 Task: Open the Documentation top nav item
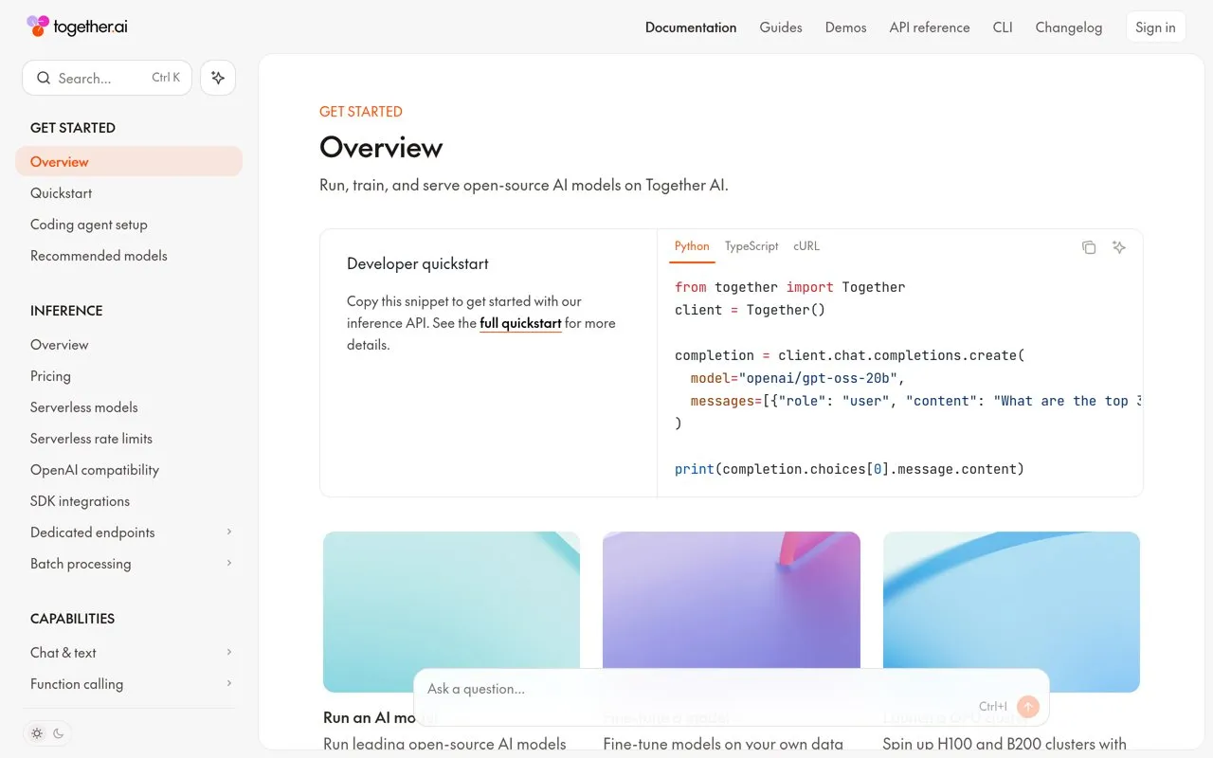click(x=691, y=27)
